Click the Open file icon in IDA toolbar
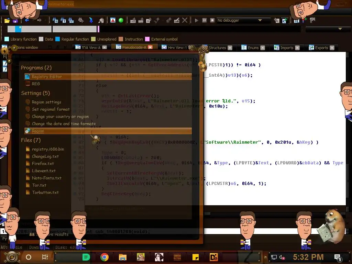Viewport: 352px width, 264px height. pyautogui.click(x=7, y=21)
